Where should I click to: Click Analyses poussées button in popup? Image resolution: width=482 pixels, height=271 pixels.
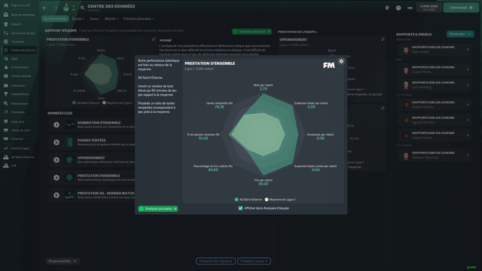[x=158, y=209]
